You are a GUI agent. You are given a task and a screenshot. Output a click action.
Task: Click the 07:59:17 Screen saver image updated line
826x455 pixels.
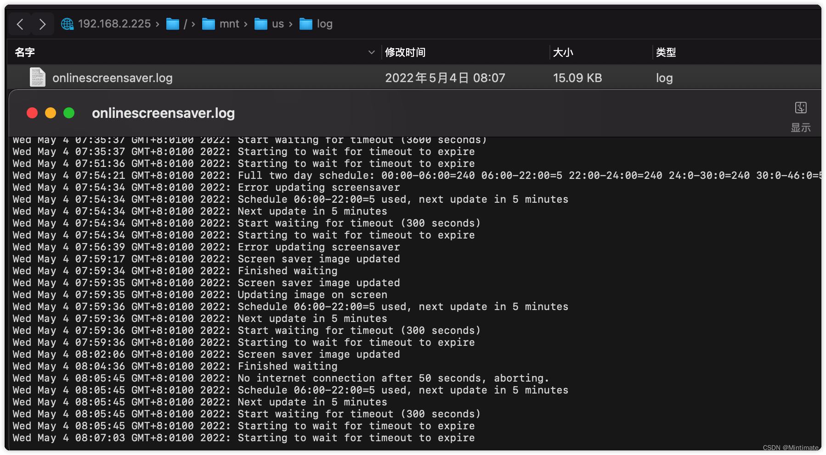click(x=206, y=259)
